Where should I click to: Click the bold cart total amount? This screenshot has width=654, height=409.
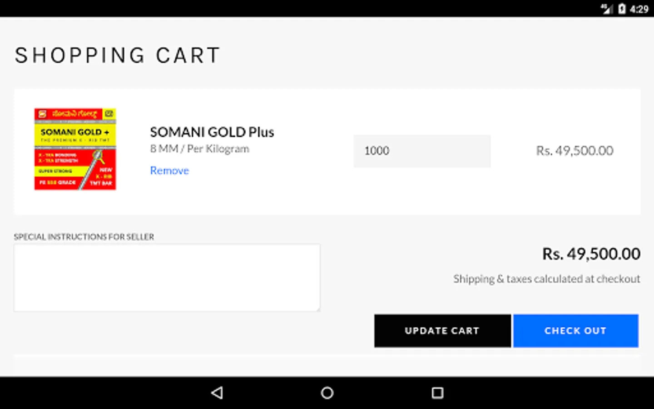591,254
